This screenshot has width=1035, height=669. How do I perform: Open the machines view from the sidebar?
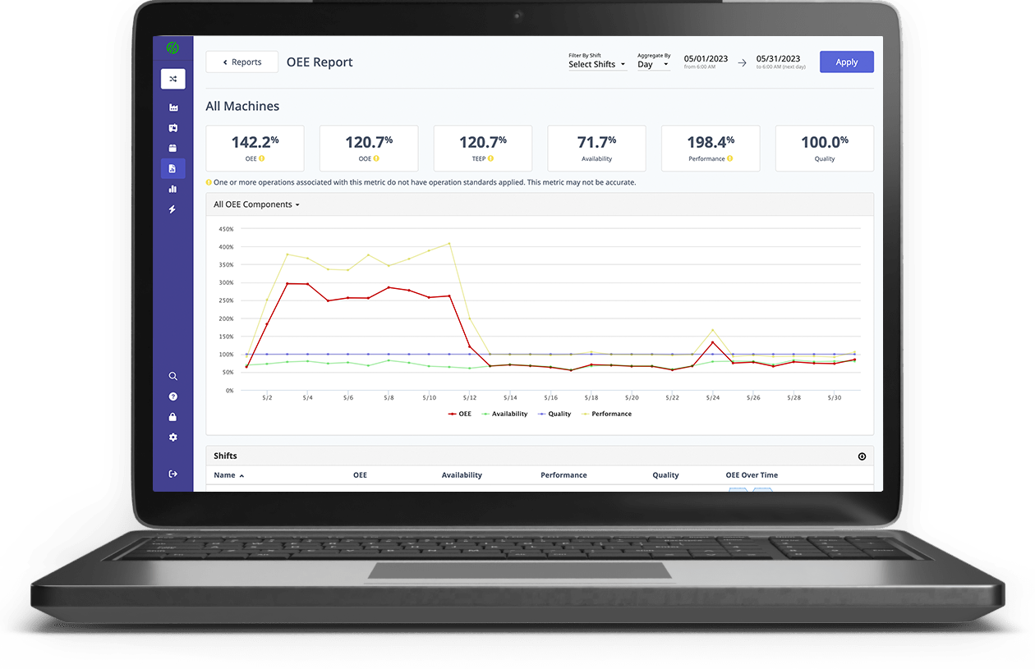[x=172, y=107]
